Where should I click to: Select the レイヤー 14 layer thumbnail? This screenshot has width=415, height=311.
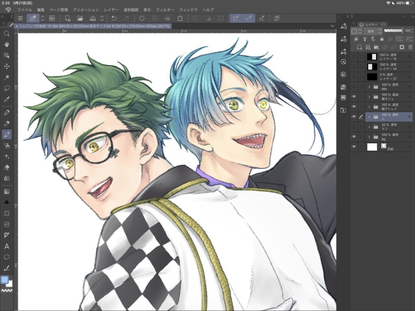point(372,67)
